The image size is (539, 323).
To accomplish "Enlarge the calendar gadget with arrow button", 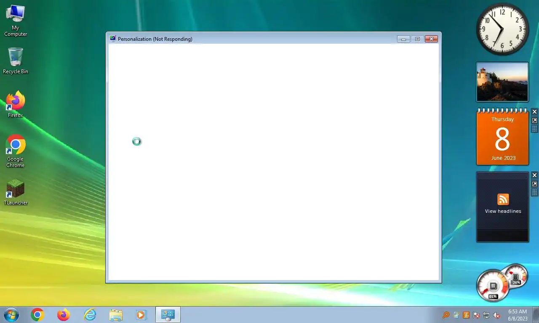I will (x=534, y=120).
